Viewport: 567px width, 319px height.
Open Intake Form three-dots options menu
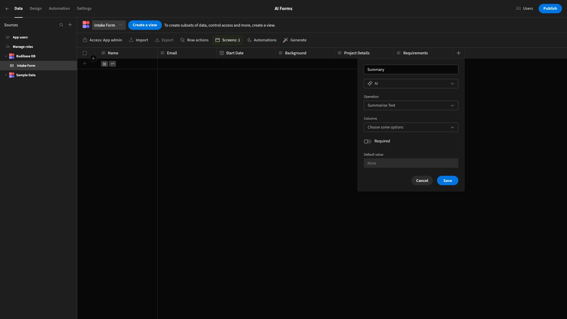coord(121,25)
